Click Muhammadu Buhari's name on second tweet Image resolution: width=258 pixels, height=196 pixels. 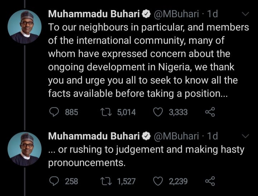tap(94, 136)
